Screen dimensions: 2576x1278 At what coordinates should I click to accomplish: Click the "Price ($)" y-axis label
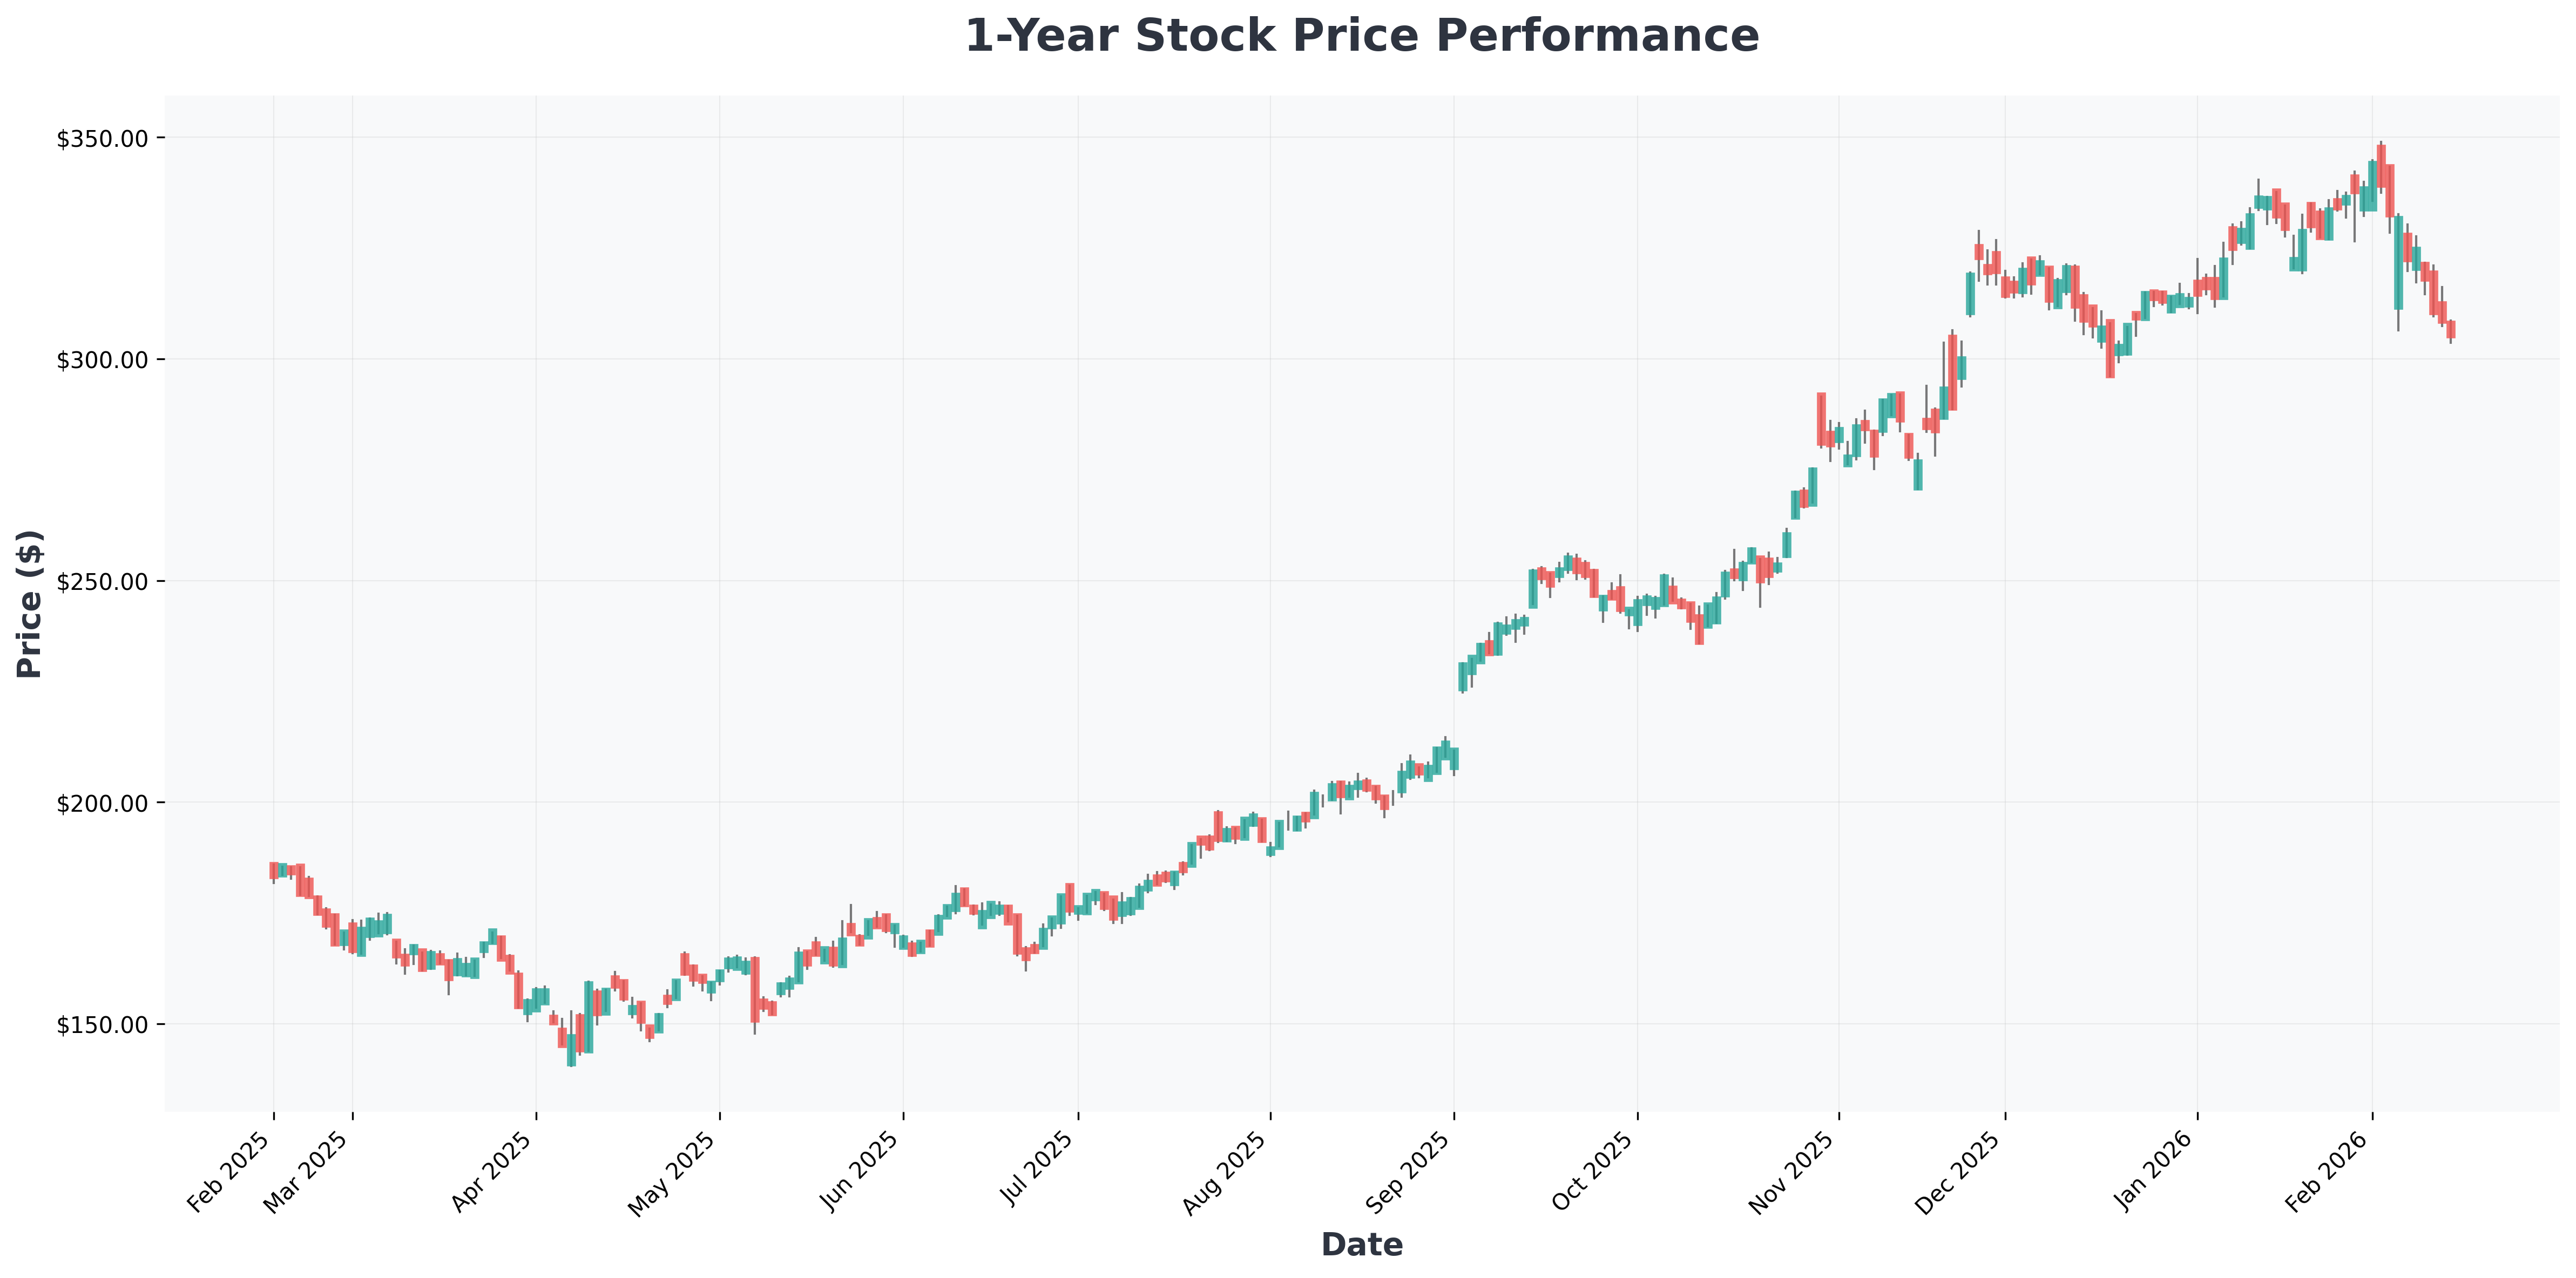pyautogui.click(x=30, y=603)
